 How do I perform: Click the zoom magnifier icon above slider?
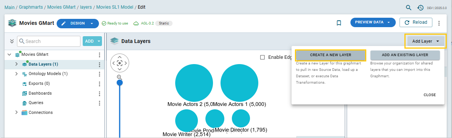(119, 77)
